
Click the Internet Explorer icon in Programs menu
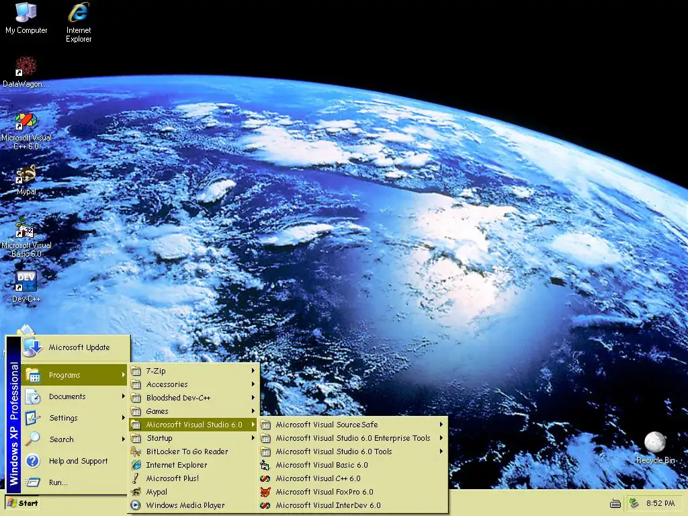click(x=136, y=465)
